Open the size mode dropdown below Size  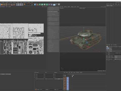pos(49,79)
